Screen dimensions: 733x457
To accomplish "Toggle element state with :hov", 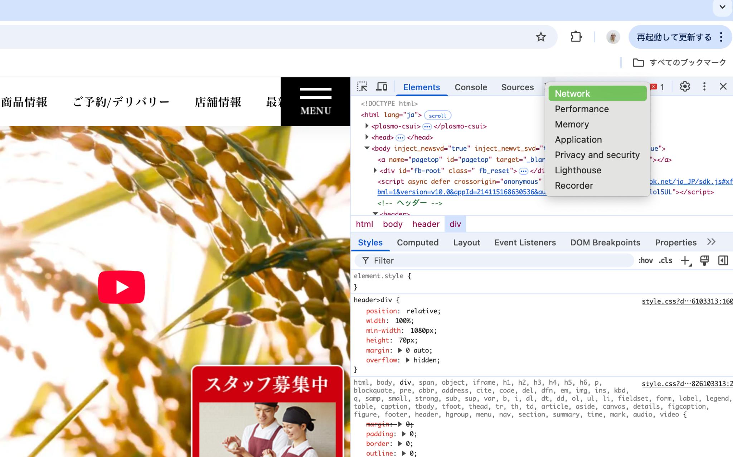I will pyautogui.click(x=646, y=261).
